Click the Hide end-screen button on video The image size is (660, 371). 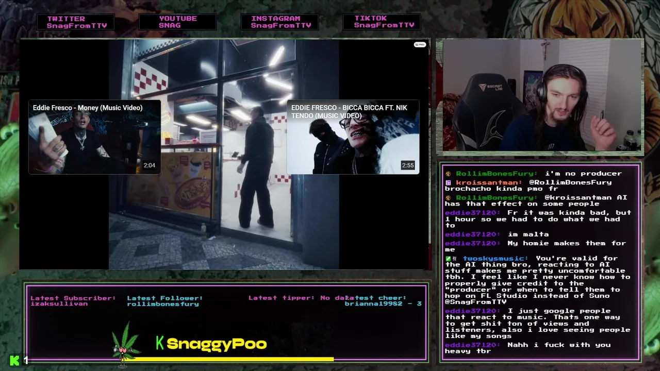[420, 45]
